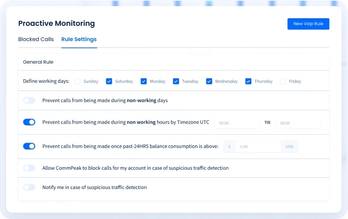
Task: Enable CommPeak suspicious traffic call blocking toggle
Action: 30,168
